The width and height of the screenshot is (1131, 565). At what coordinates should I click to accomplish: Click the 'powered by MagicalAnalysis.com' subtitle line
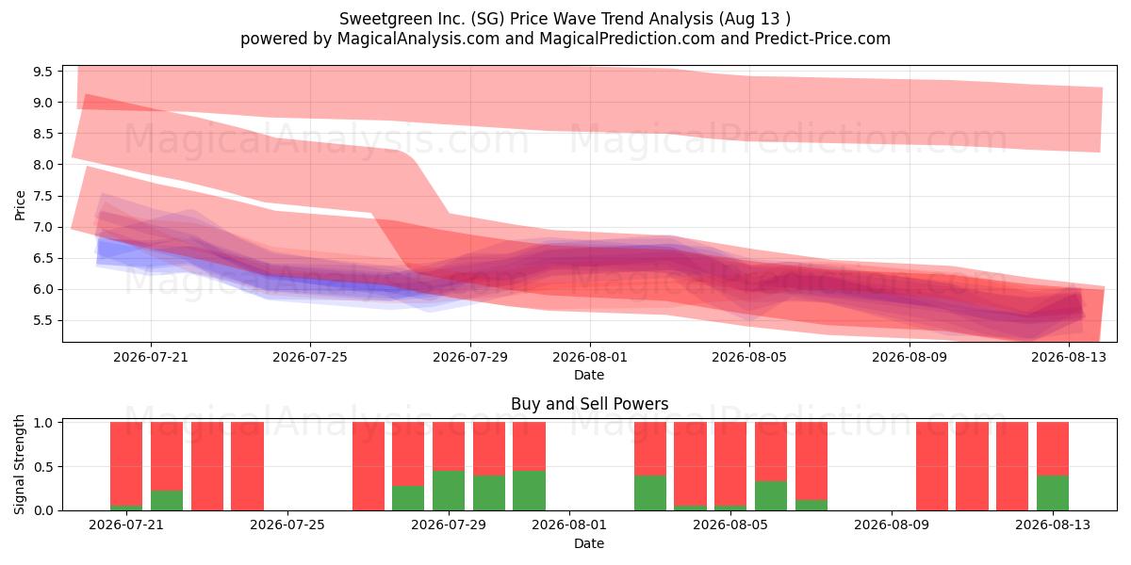[565, 39]
